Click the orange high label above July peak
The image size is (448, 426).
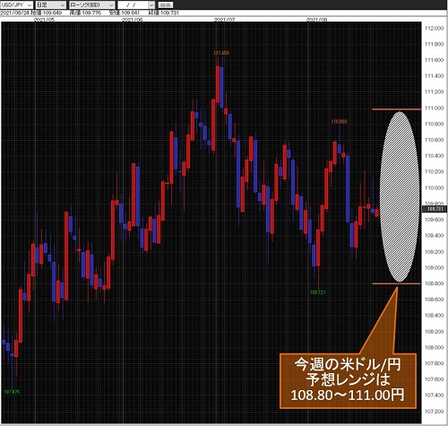pyautogui.click(x=221, y=53)
